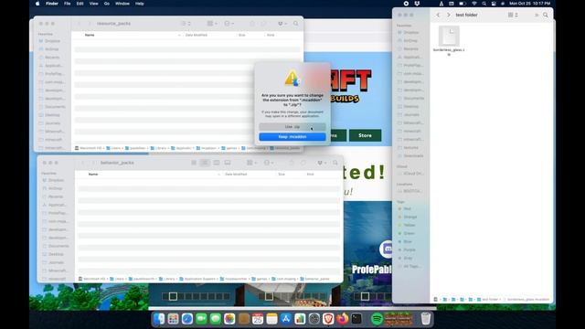Image resolution: width=585 pixels, height=329 pixels.
Task: Choose the Red tag in test folder sidebar
Action: 407,208
